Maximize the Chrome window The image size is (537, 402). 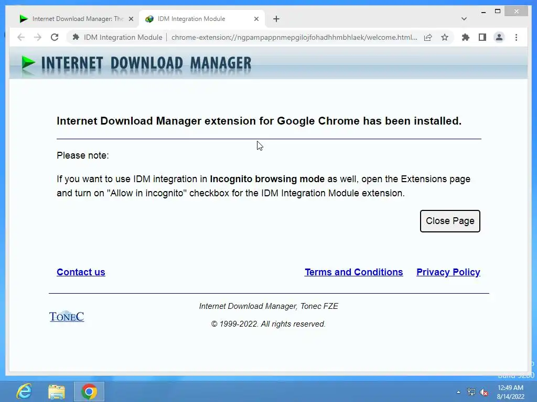pyautogui.click(x=498, y=12)
